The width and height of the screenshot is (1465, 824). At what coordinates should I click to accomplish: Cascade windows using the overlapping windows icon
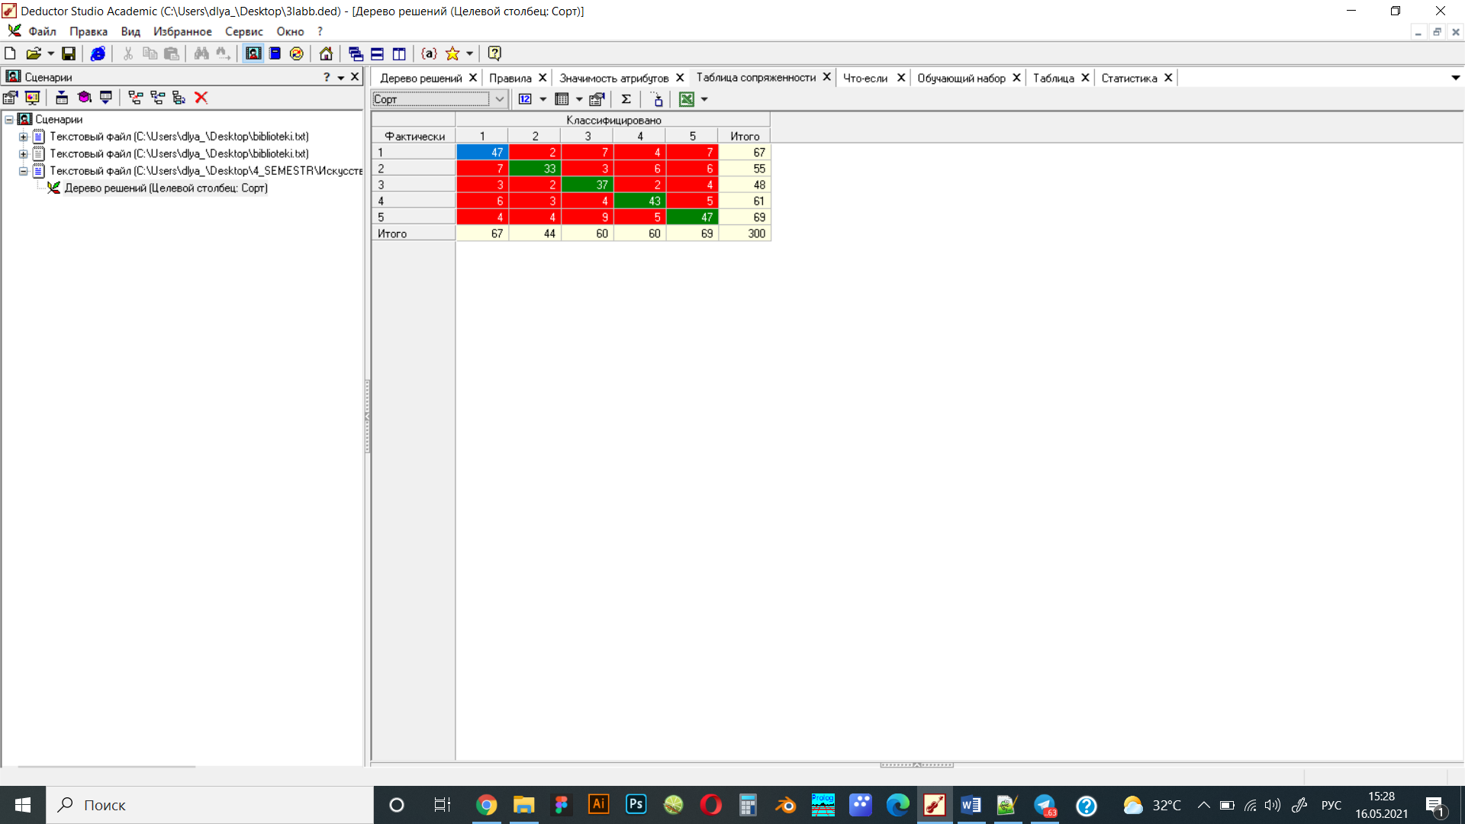[x=356, y=53]
